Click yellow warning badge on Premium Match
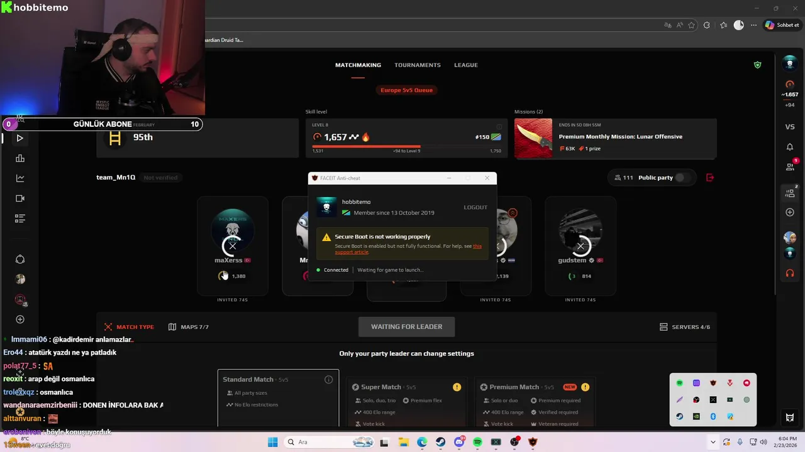The image size is (805, 452). (585, 387)
